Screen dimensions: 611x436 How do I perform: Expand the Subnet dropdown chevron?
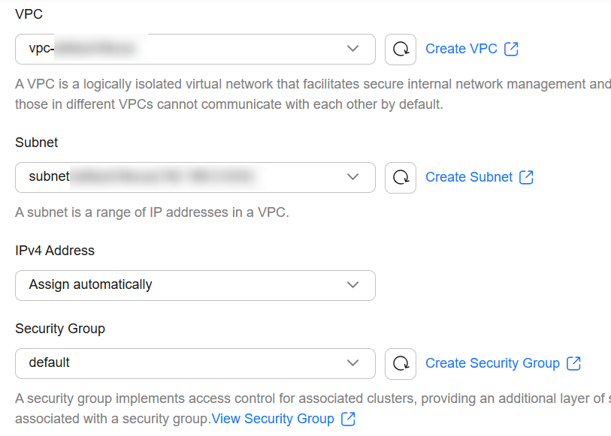pyautogui.click(x=352, y=177)
